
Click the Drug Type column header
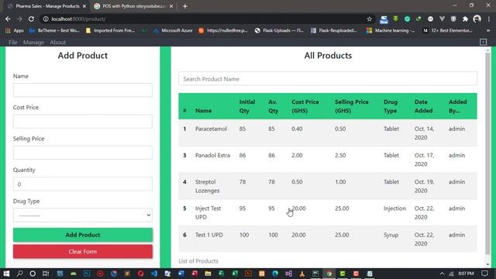coord(391,106)
